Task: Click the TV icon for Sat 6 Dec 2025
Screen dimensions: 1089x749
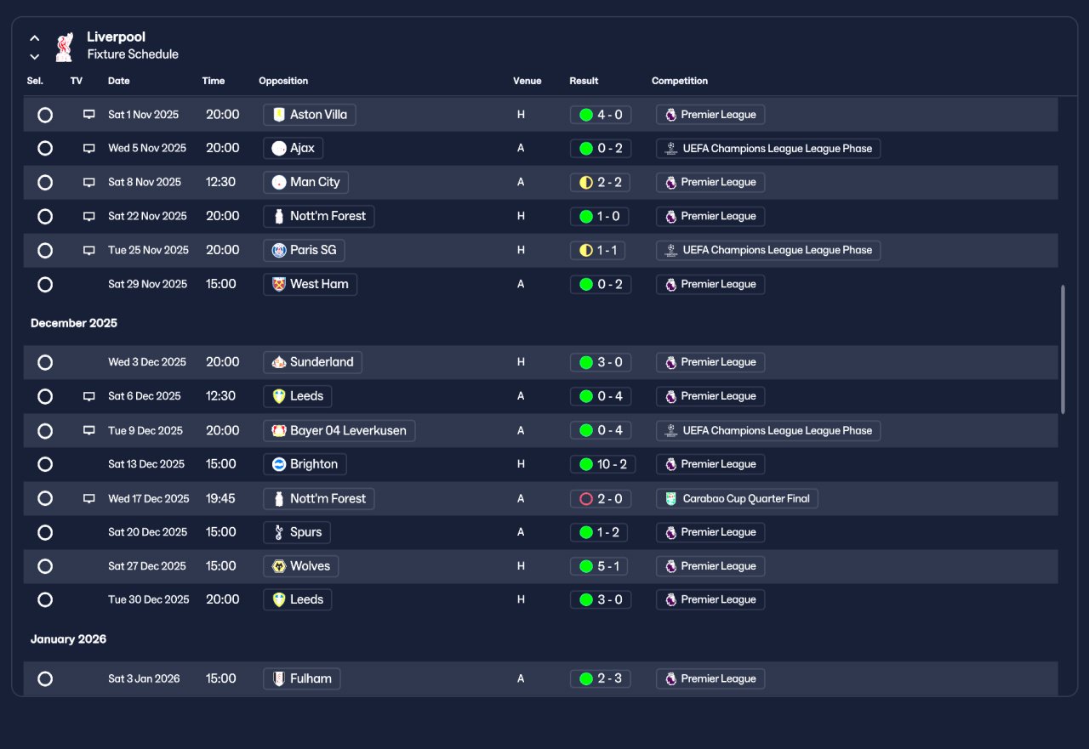Action: (x=88, y=396)
